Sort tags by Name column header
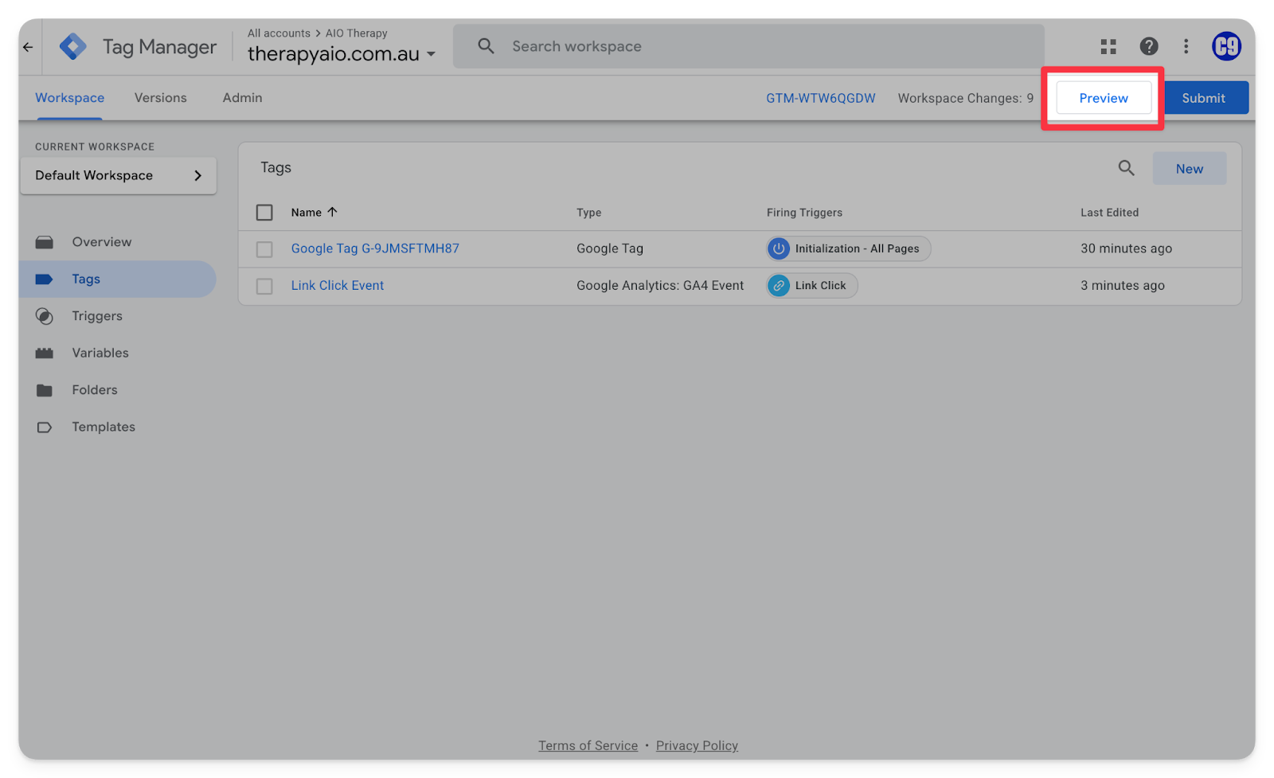1274x778 pixels. pyautogui.click(x=307, y=213)
